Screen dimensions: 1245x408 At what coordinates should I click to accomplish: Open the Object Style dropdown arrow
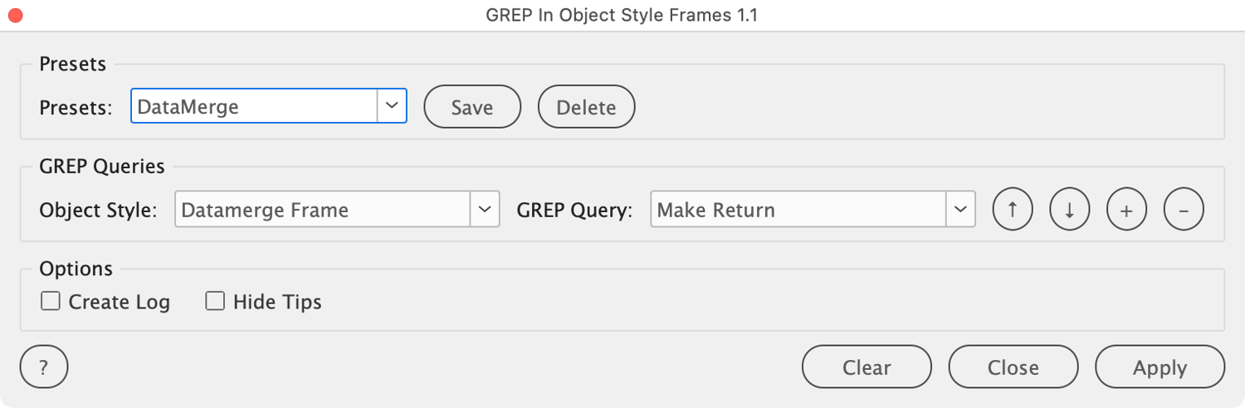(485, 210)
